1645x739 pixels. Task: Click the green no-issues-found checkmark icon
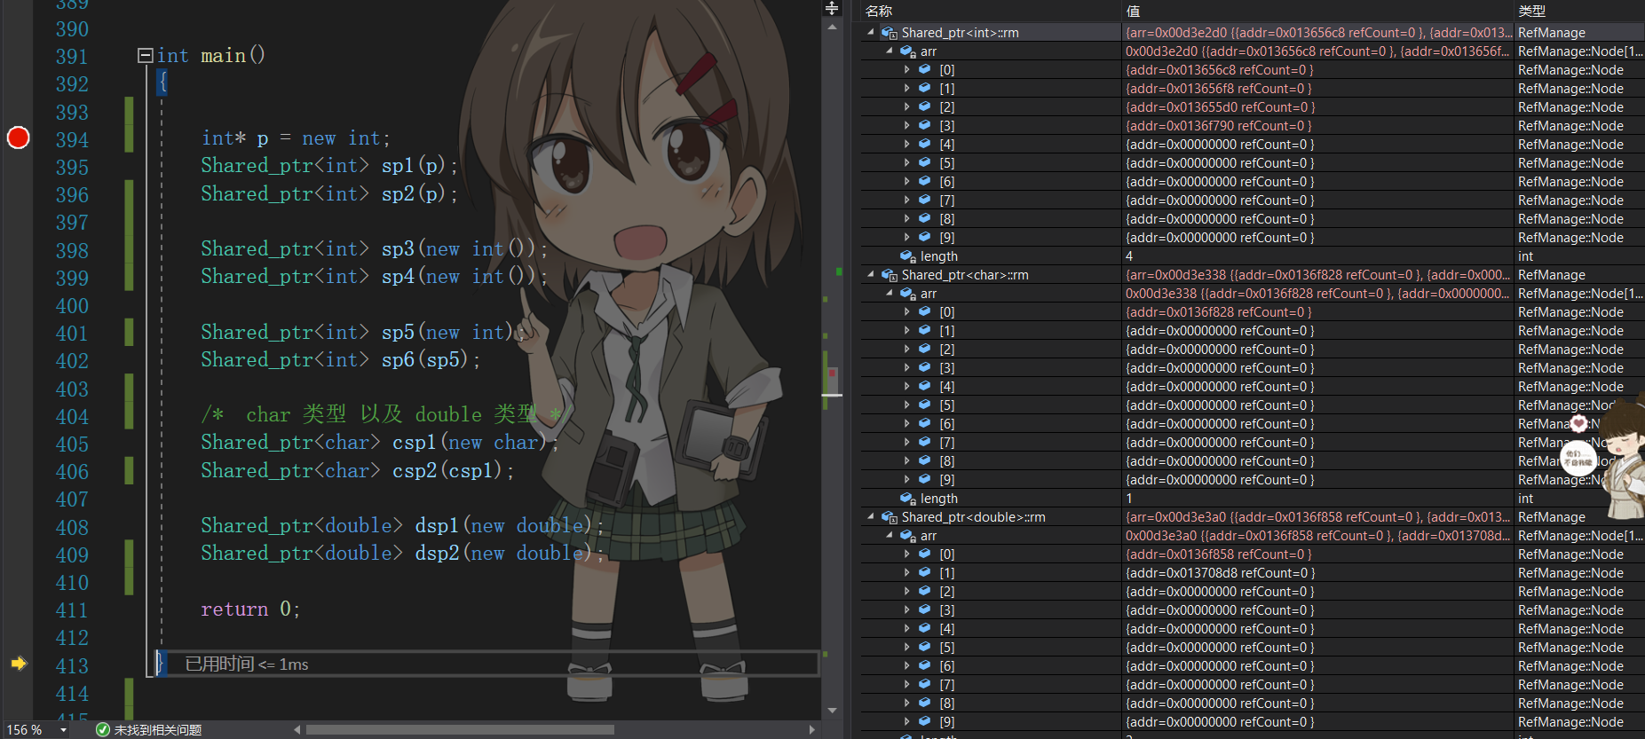click(x=103, y=730)
